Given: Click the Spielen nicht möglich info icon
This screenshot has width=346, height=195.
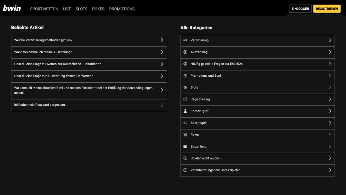Looking at the screenshot, I should 185,158.
